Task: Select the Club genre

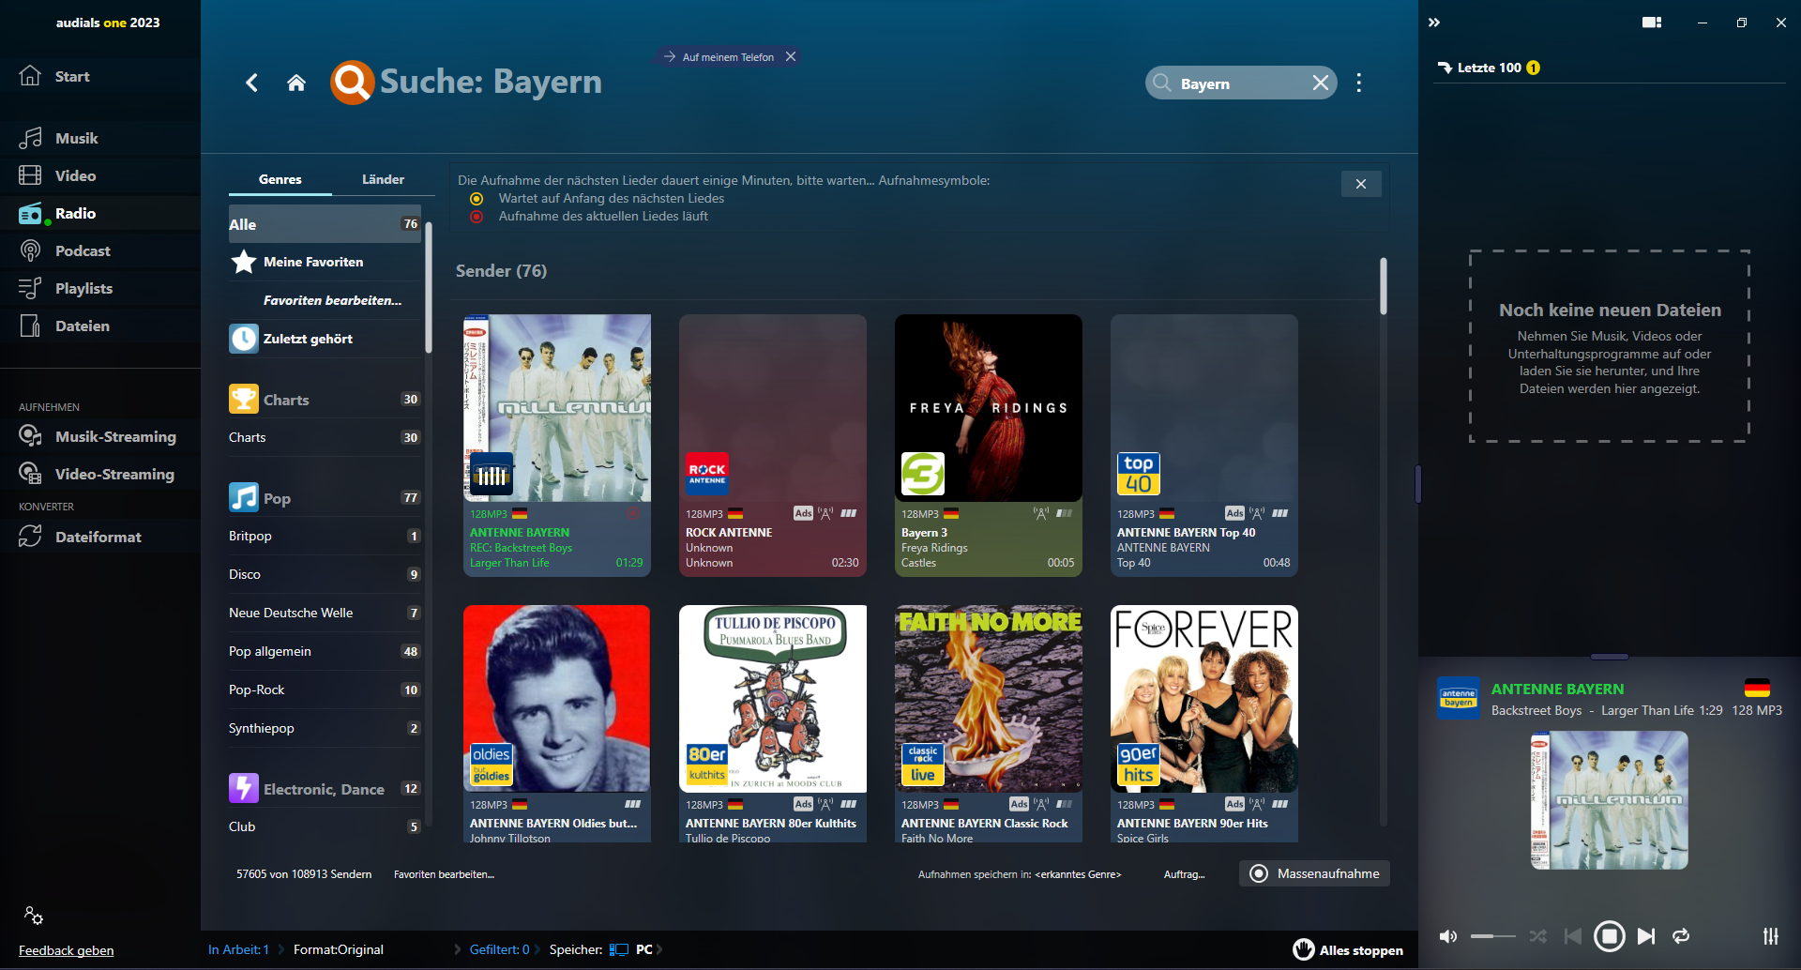Action: click(325, 827)
